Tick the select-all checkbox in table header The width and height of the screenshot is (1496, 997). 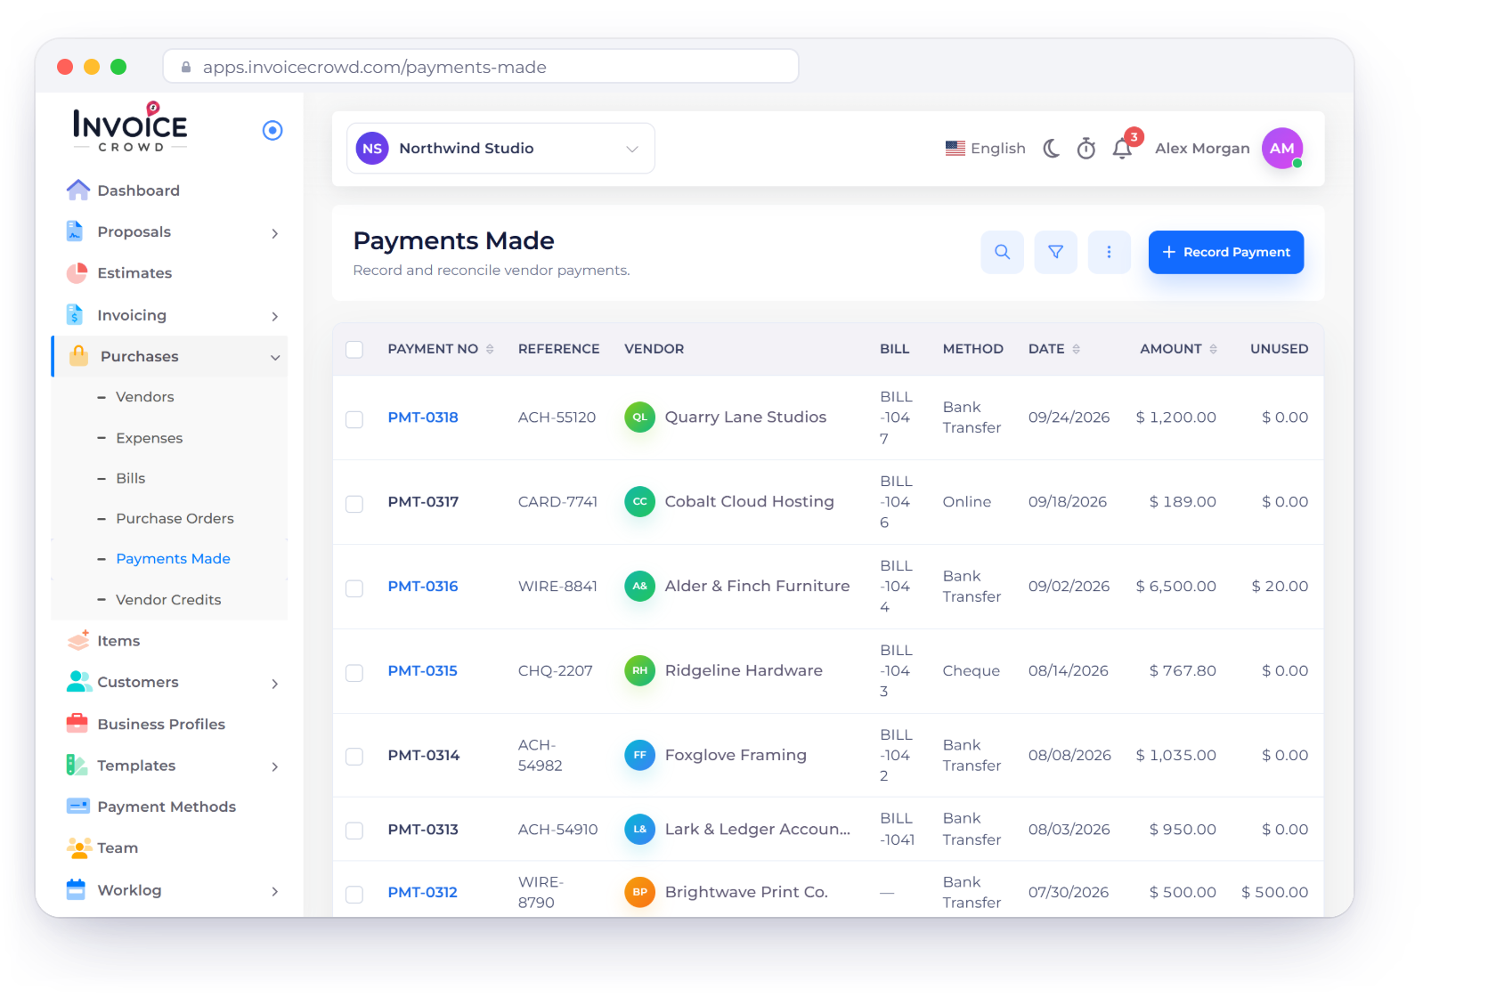[354, 349]
